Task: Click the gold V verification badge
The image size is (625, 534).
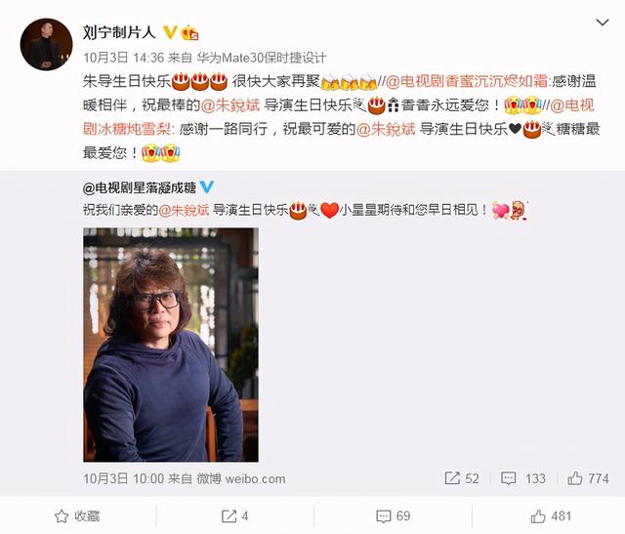Action: pyautogui.click(x=170, y=32)
